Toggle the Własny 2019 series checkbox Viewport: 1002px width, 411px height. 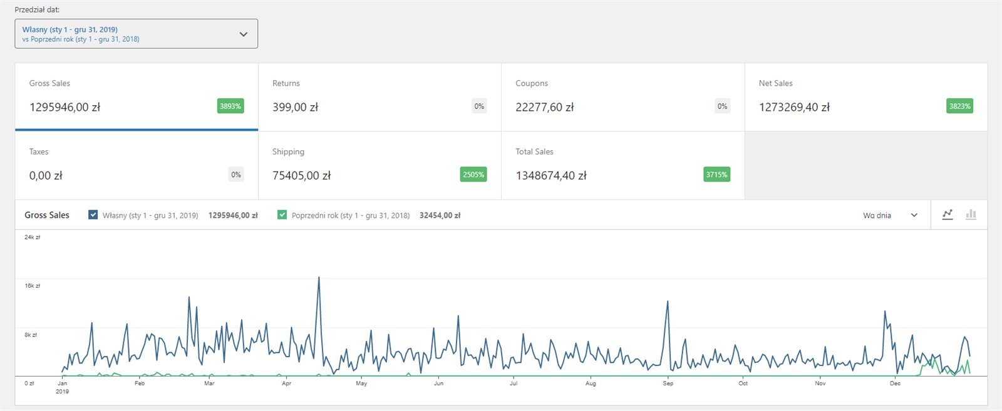tap(93, 215)
